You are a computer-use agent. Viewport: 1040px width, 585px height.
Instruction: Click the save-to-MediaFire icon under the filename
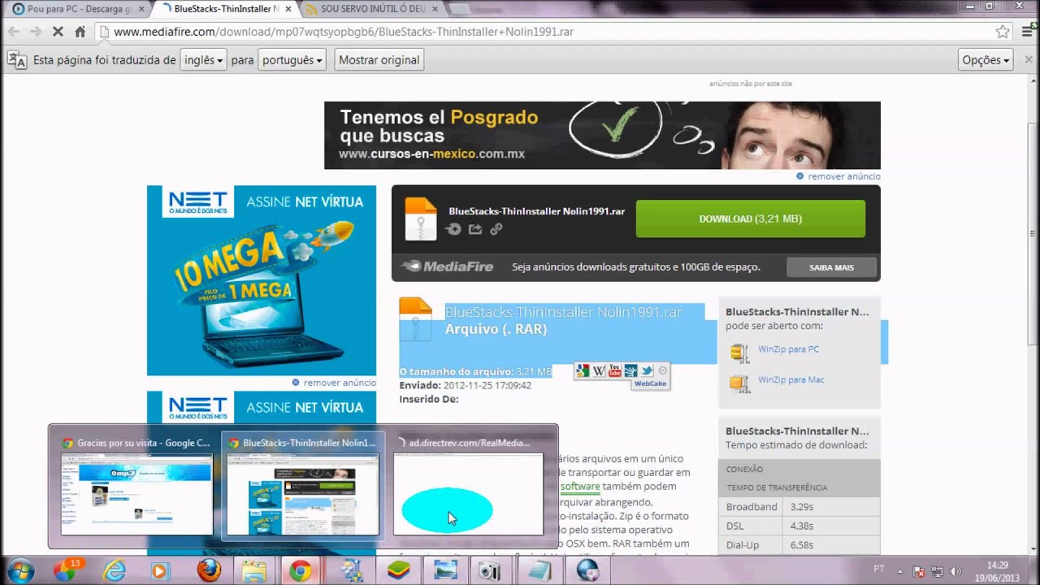pyautogui.click(x=454, y=229)
